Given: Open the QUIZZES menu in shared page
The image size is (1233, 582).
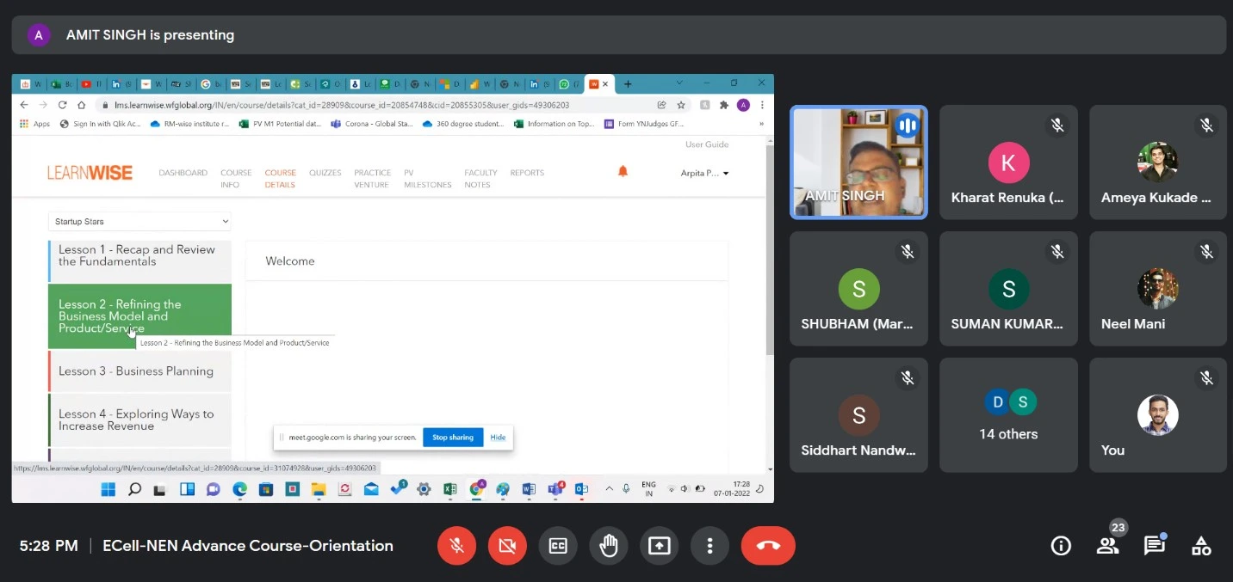Looking at the screenshot, I should 325,173.
